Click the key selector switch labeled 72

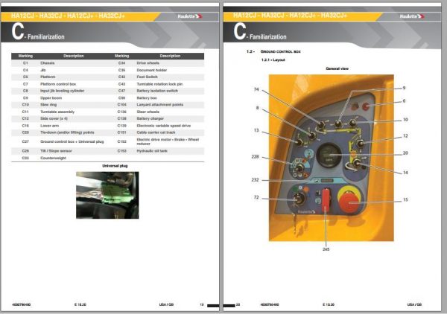[298, 199]
